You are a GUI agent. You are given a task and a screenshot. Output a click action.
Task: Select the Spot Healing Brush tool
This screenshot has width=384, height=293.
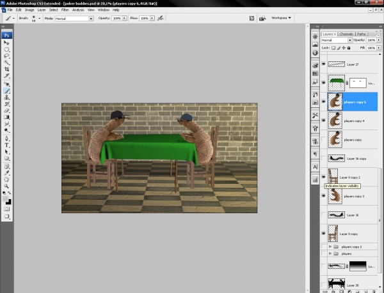(6, 84)
